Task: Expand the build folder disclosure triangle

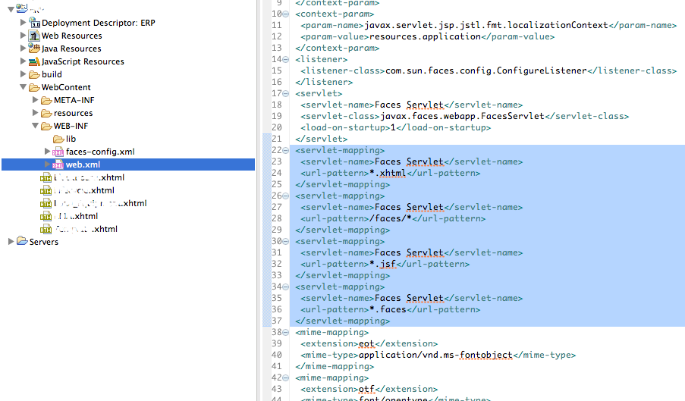Action: (23, 74)
